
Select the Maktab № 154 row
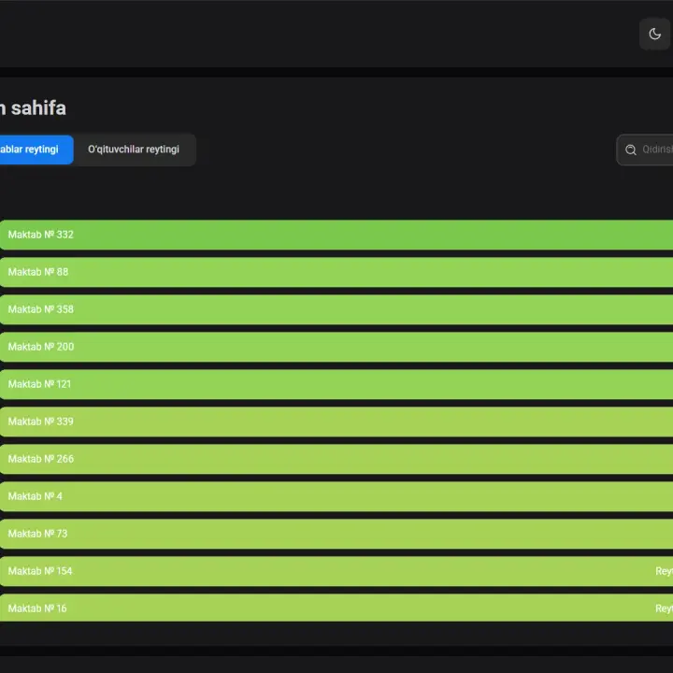(336, 571)
